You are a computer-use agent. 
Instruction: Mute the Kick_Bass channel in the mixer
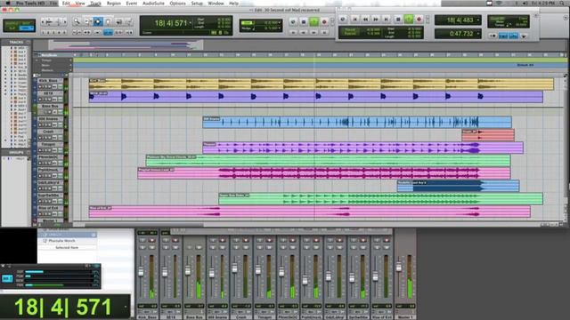tap(152, 247)
